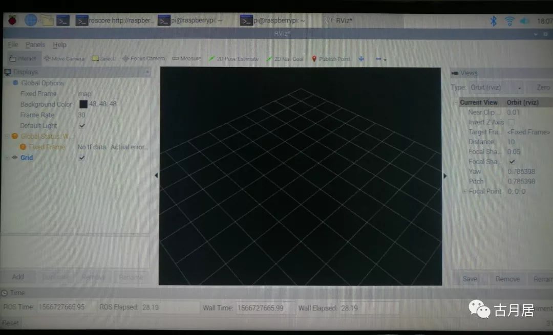Switch to the roscore terminal window
The image size is (553, 335).
click(x=115, y=21)
